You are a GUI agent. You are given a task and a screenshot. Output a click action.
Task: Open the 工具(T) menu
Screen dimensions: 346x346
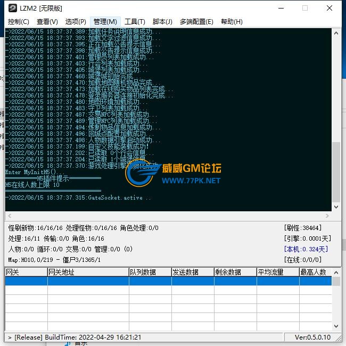point(135,22)
